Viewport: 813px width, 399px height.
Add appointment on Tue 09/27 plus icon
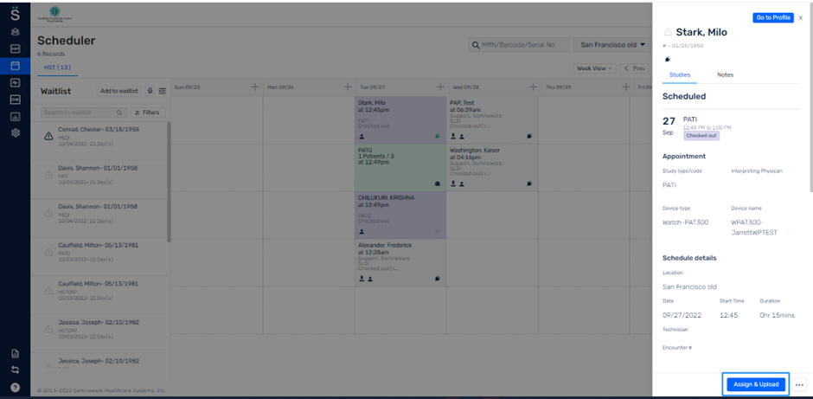point(440,87)
